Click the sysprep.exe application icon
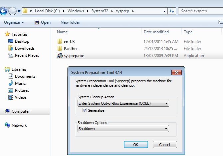The width and height of the screenshot is (223, 156). pos(60,56)
